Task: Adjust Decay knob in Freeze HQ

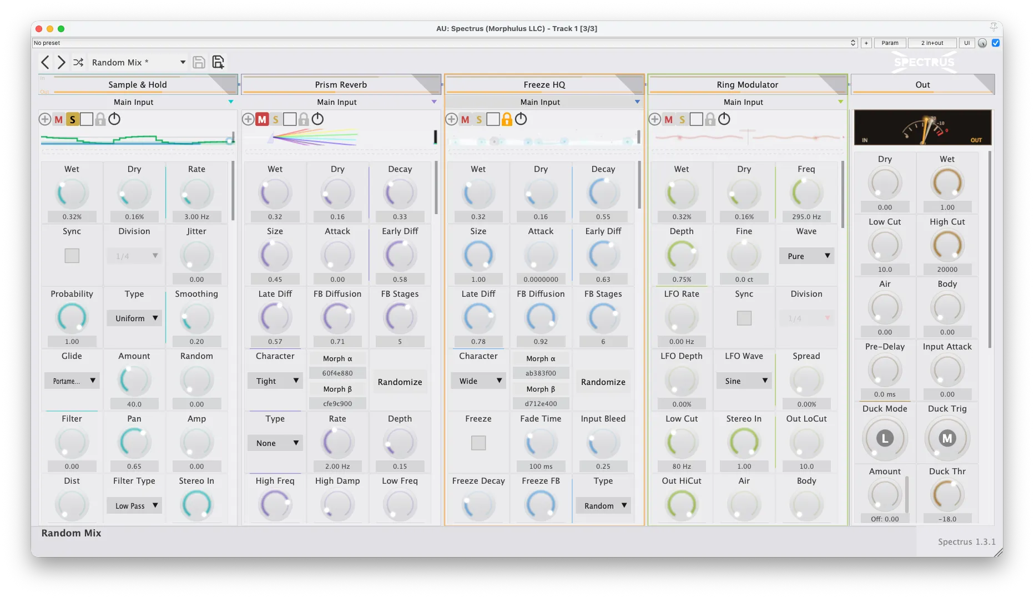Action: pos(603,193)
